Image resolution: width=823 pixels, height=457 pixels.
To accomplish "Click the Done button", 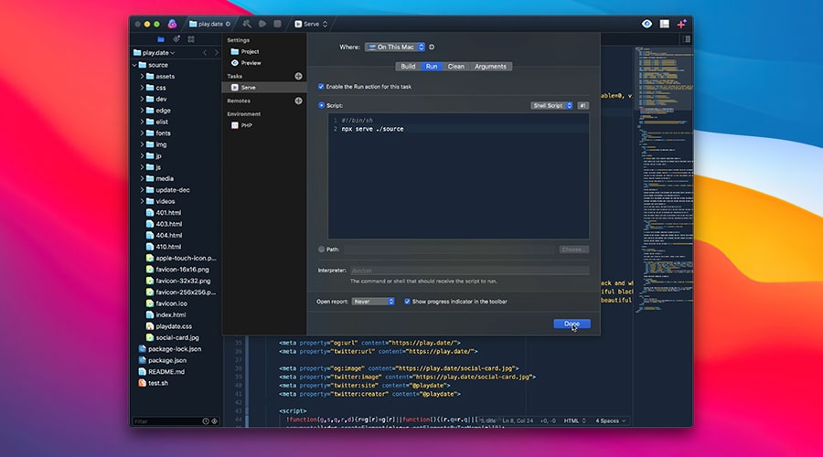I will tap(572, 324).
